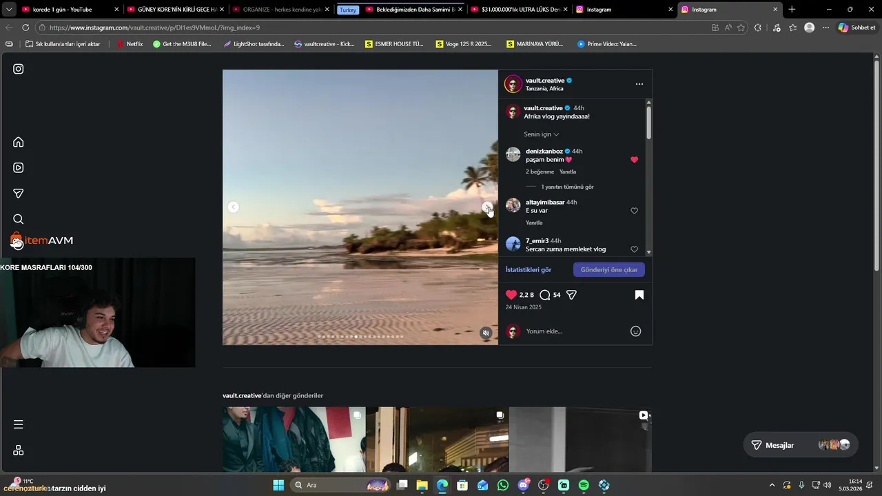The image size is (882, 496).
Task: Like the post with the heart icon
Action: (511, 295)
